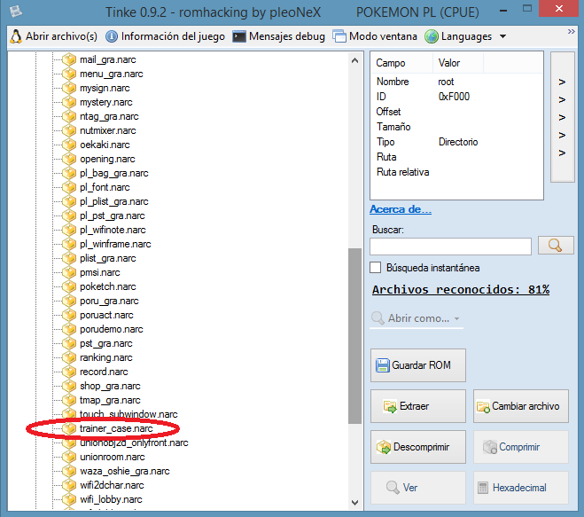Screen dimensions: 584x517
Task: Click the magnifier search button
Action: (x=555, y=246)
